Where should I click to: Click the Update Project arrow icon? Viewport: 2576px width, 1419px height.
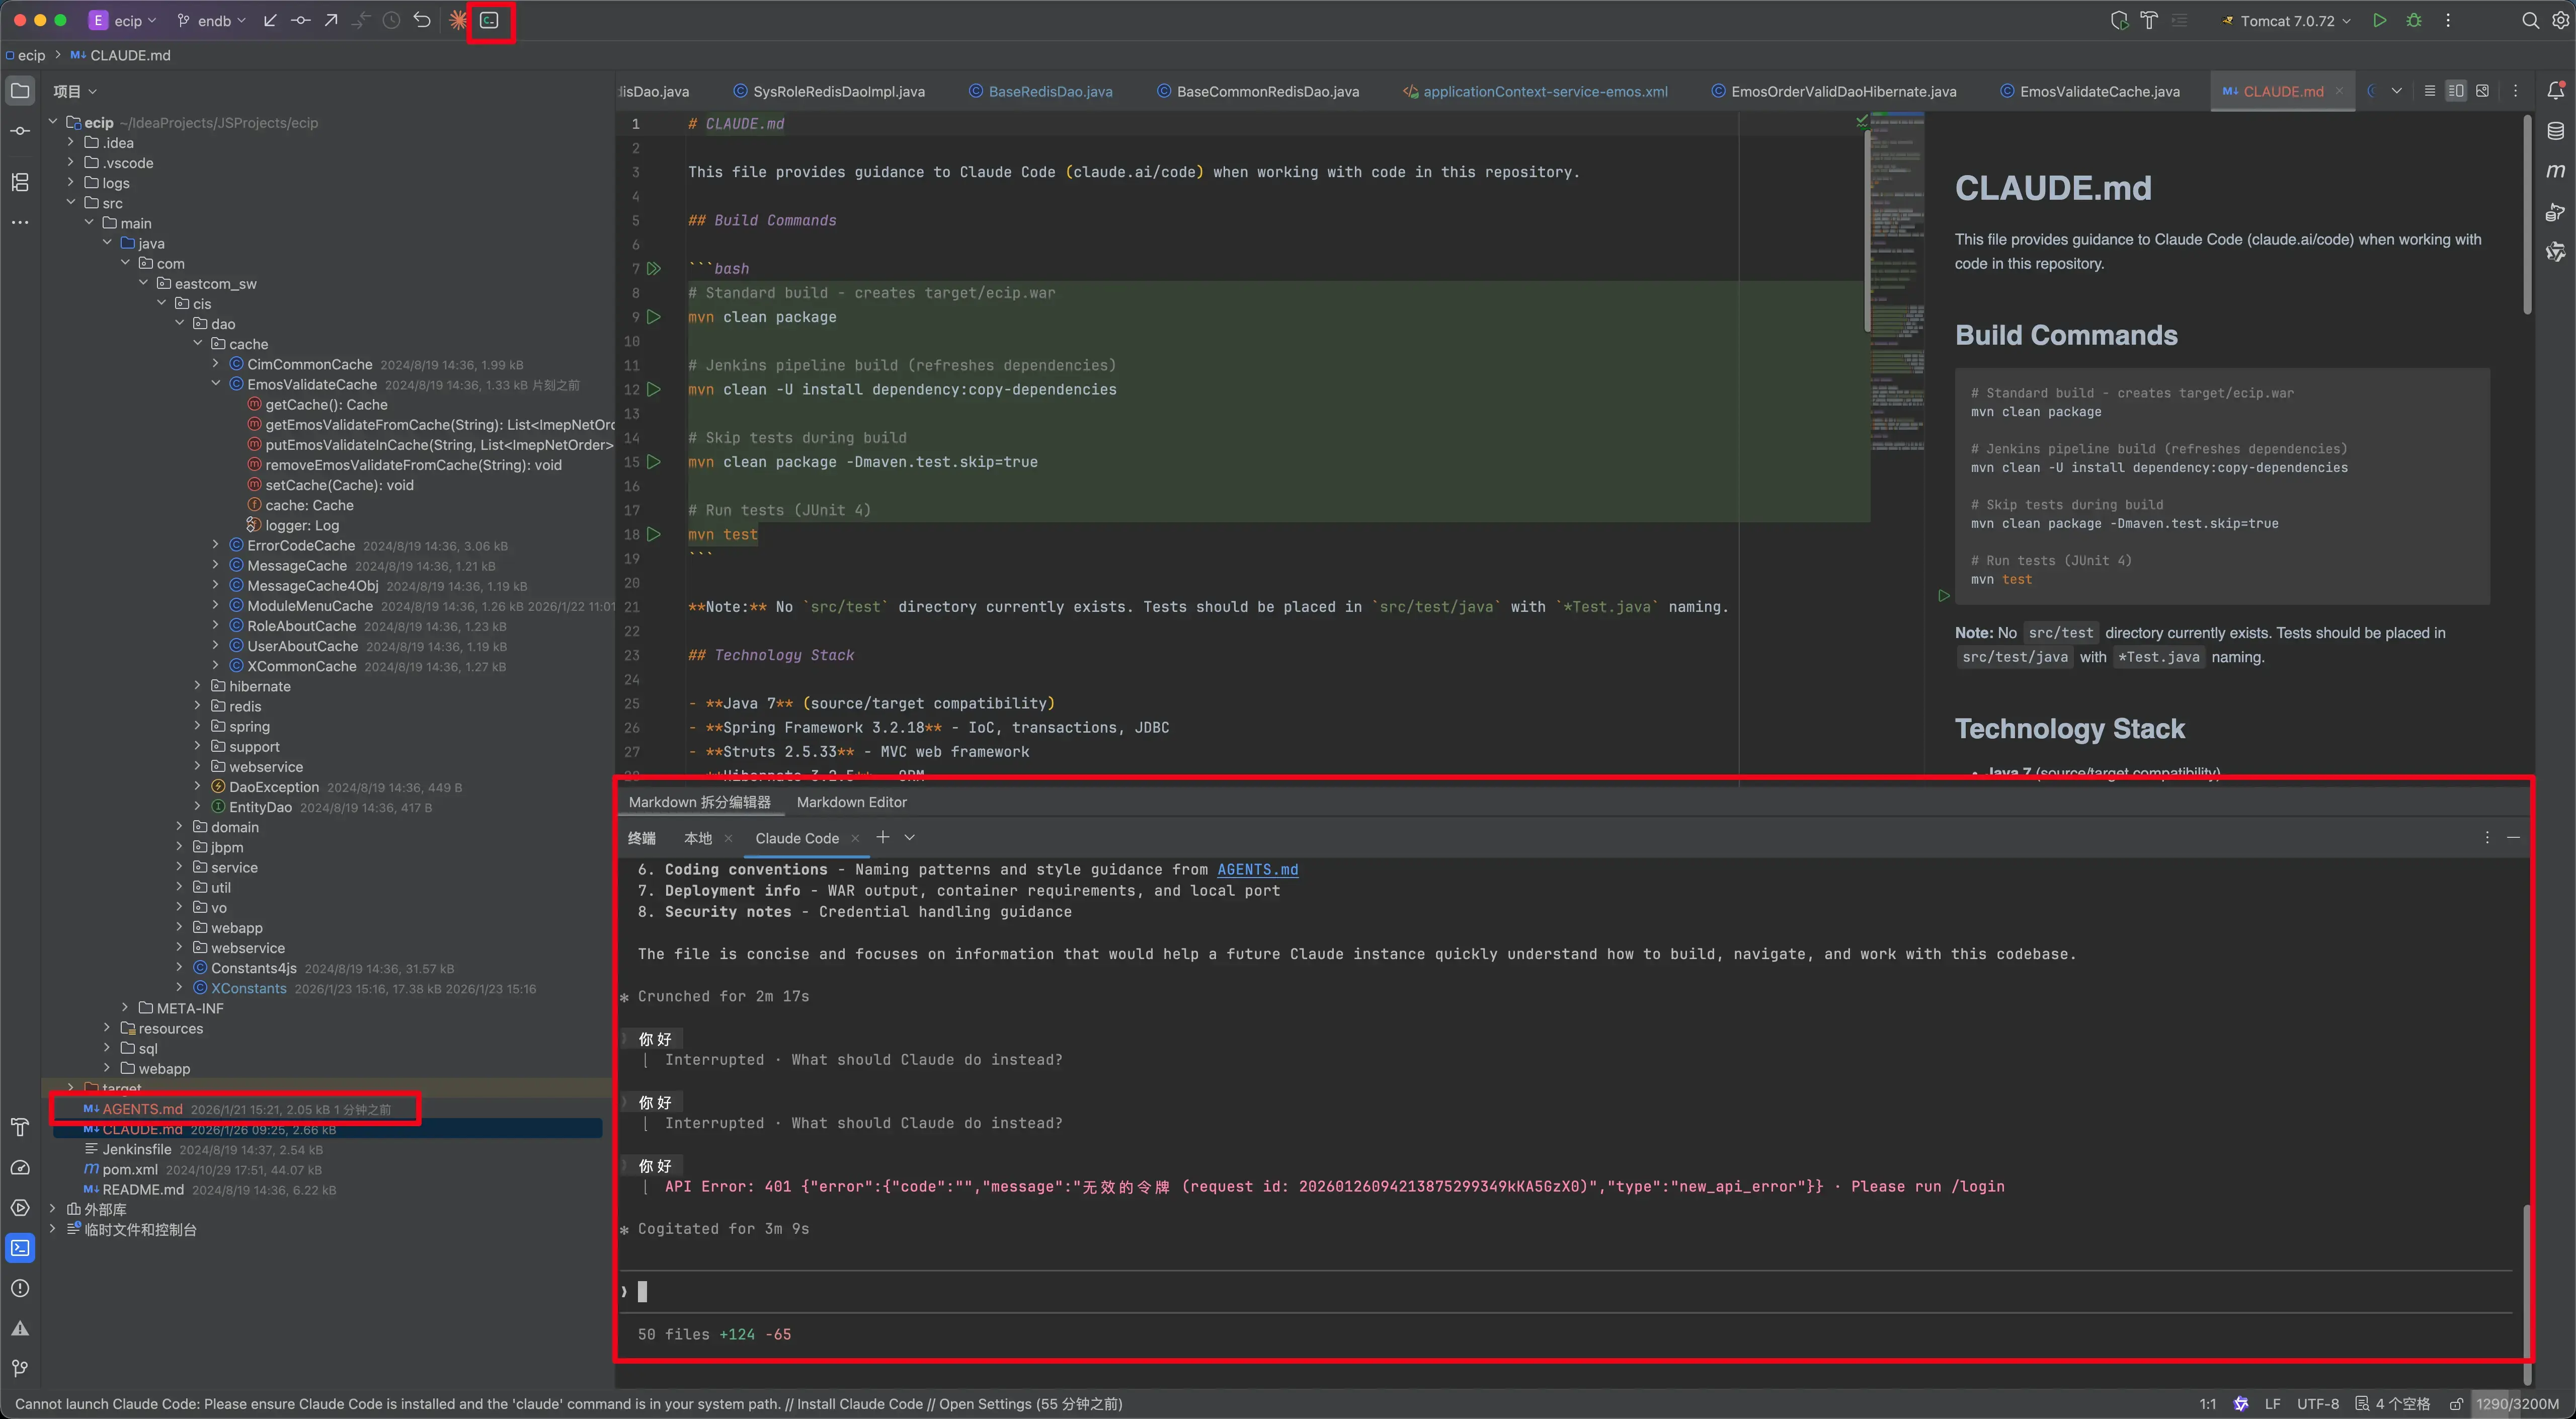(270, 20)
